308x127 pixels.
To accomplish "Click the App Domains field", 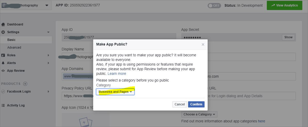I will 77,76.
